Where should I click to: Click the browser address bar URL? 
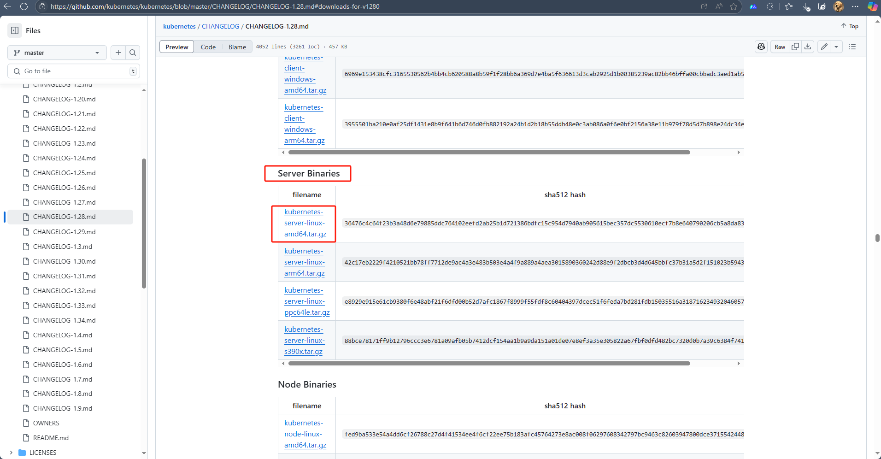215,6
